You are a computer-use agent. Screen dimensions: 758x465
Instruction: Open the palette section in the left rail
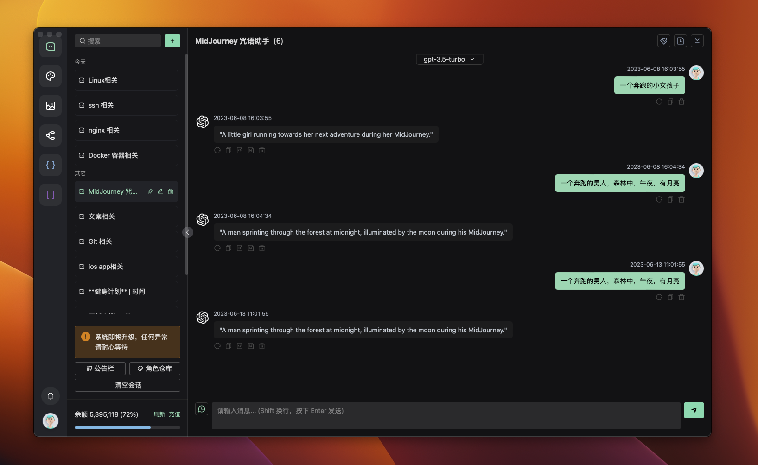[51, 76]
